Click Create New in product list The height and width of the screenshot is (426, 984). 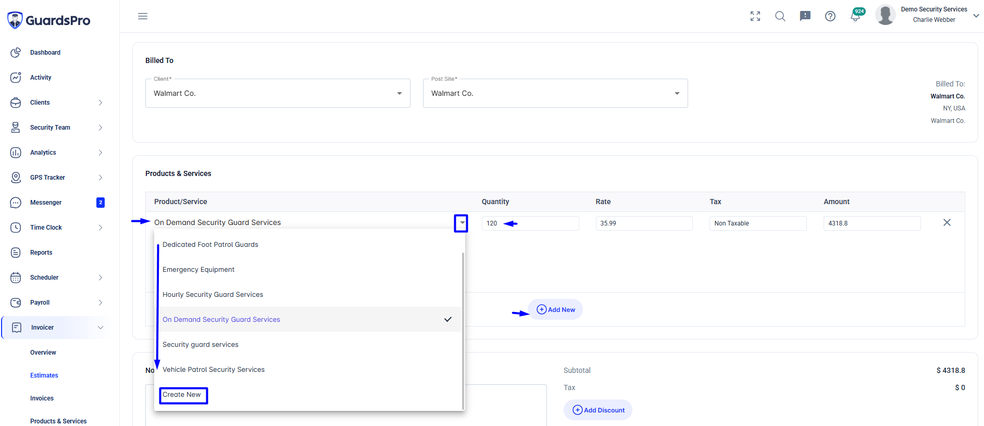click(x=182, y=395)
